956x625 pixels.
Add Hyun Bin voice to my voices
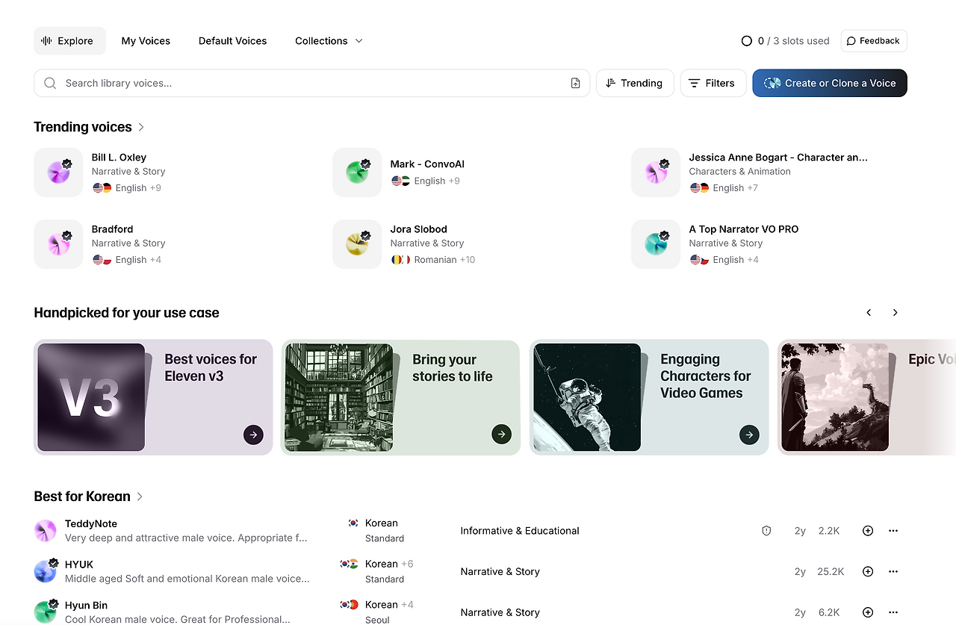click(x=868, y=612)
